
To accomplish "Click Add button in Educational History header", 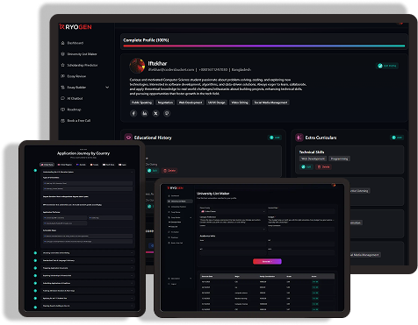I will coord(275,138).
